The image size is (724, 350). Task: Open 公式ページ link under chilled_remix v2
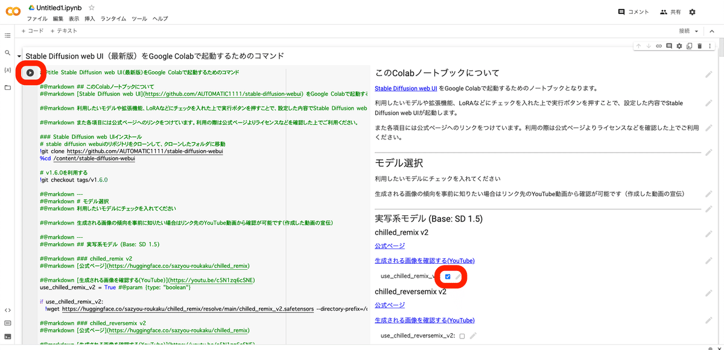[x=390, y=246]
